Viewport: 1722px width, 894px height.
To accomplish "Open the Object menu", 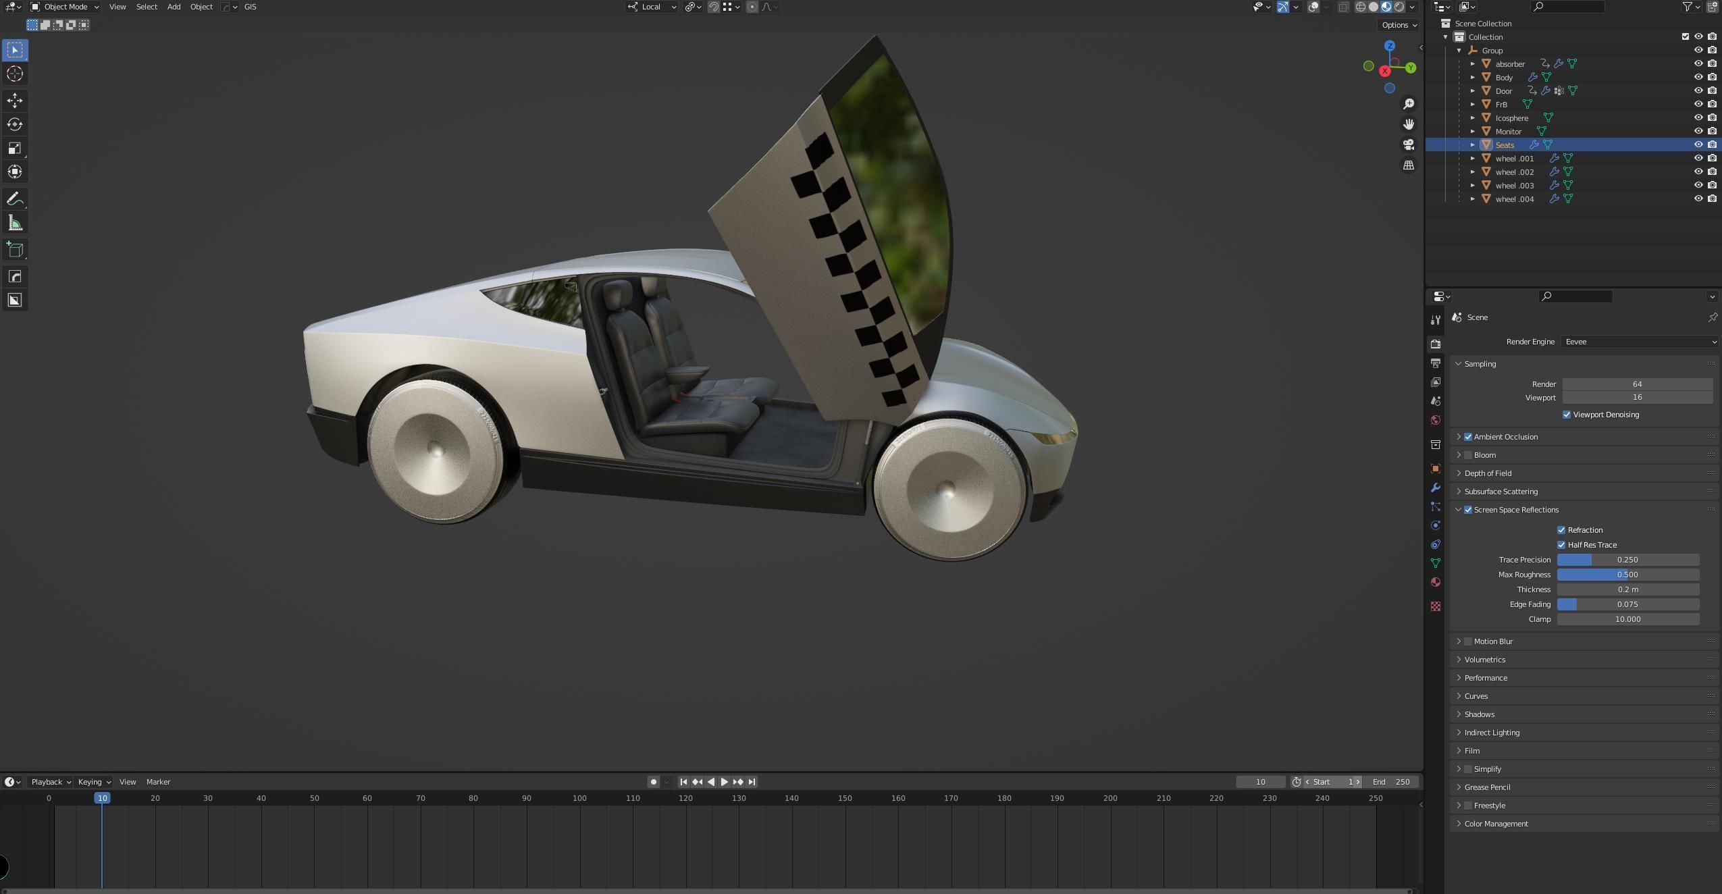I will tap(201, 7).
